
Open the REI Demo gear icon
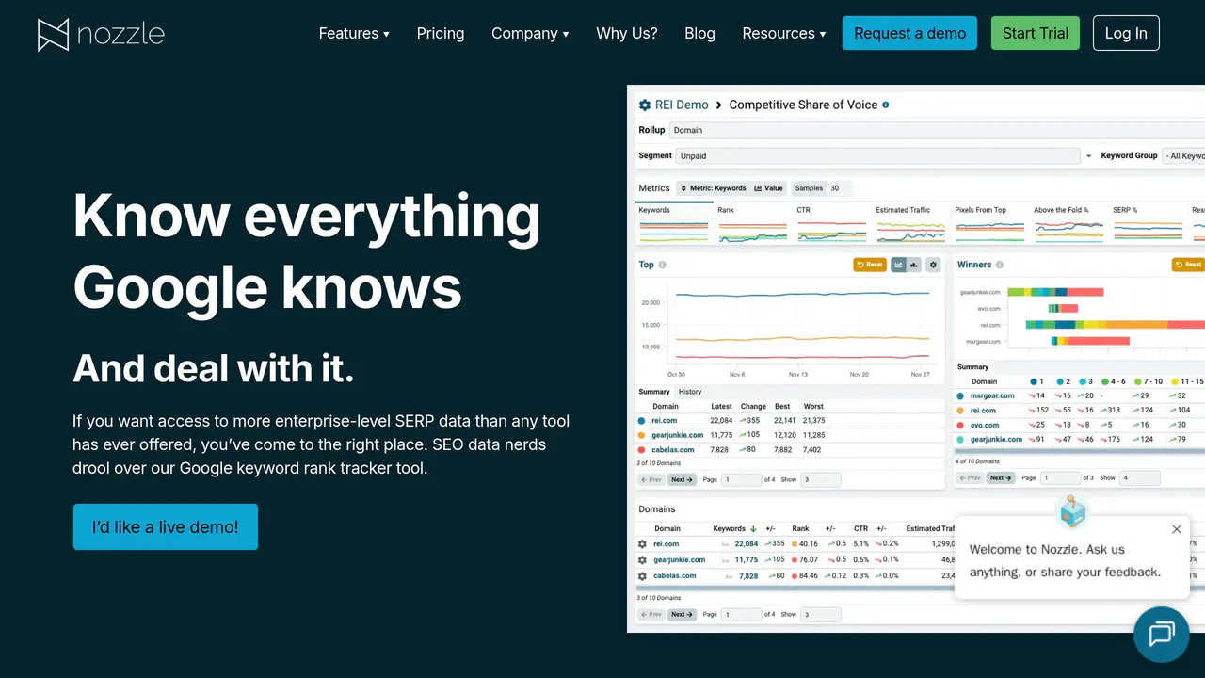click(x=645, y=105)
